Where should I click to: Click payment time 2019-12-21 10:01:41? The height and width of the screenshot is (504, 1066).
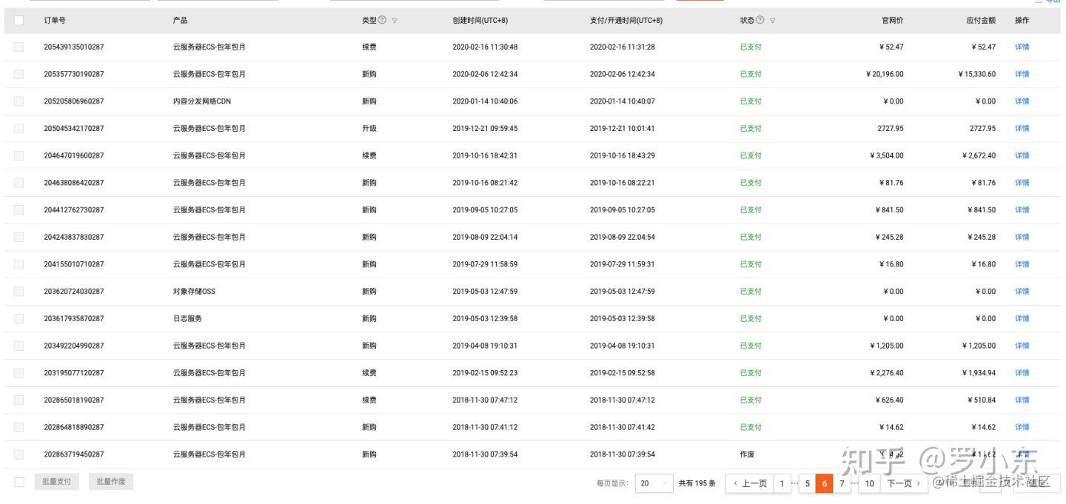[x=623, y=128]
